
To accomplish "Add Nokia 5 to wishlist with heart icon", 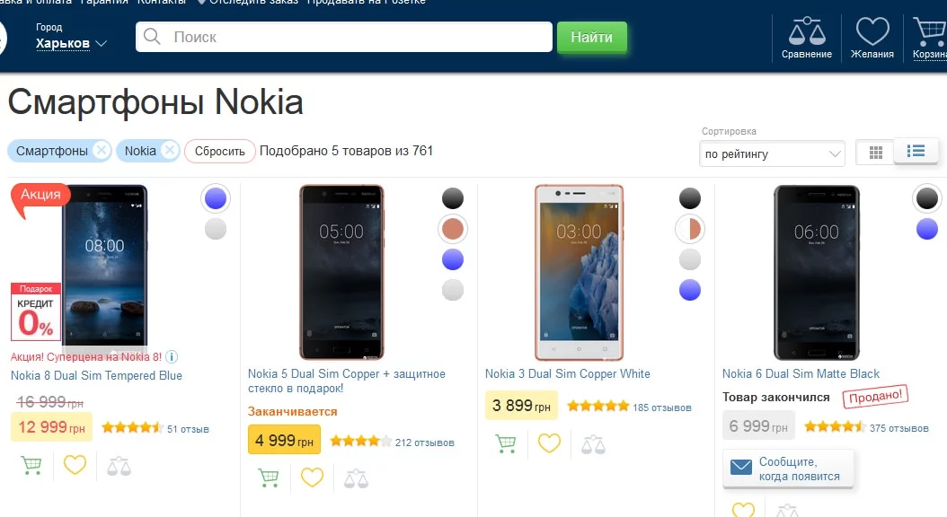I will click(x=312, y=478).
